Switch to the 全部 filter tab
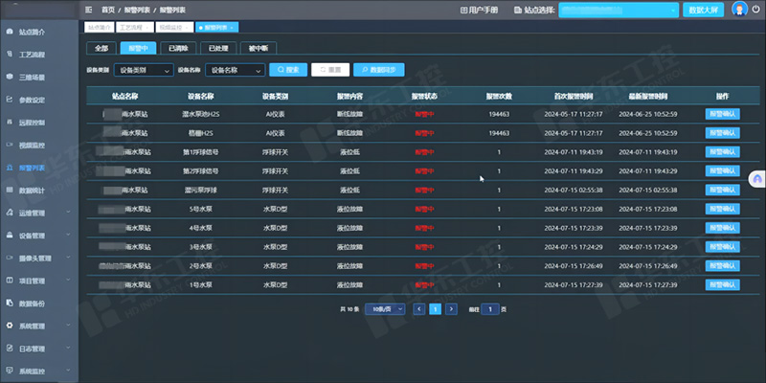The height and width of the screenshot is (383, 766). click(x=102, y=47)
